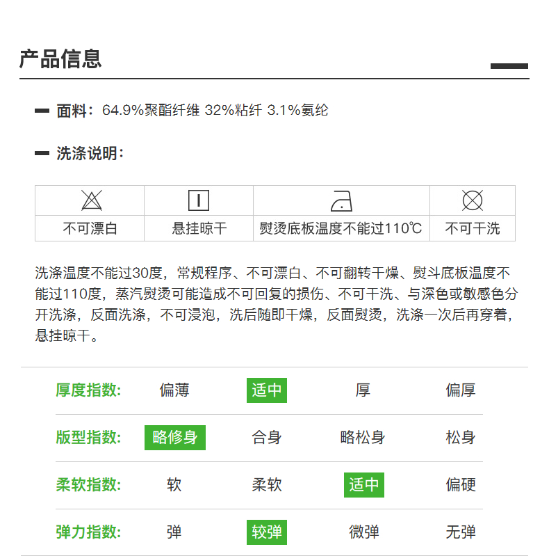Select the 不可漂白 label cell

90,228
